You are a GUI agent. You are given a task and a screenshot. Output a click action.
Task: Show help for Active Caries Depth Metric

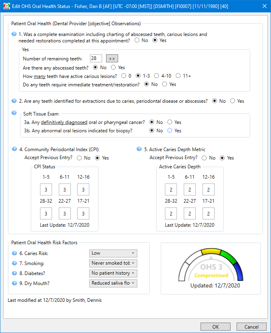click(139, 149)
